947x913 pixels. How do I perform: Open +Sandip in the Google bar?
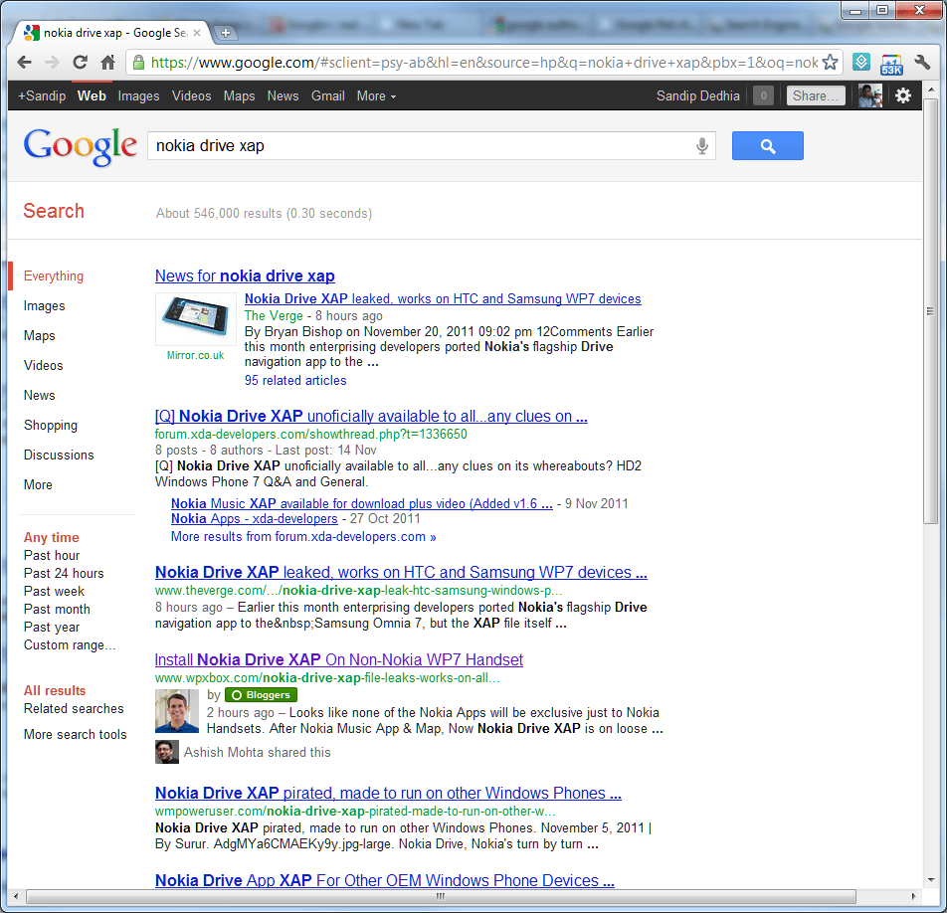tap(42, 96)
